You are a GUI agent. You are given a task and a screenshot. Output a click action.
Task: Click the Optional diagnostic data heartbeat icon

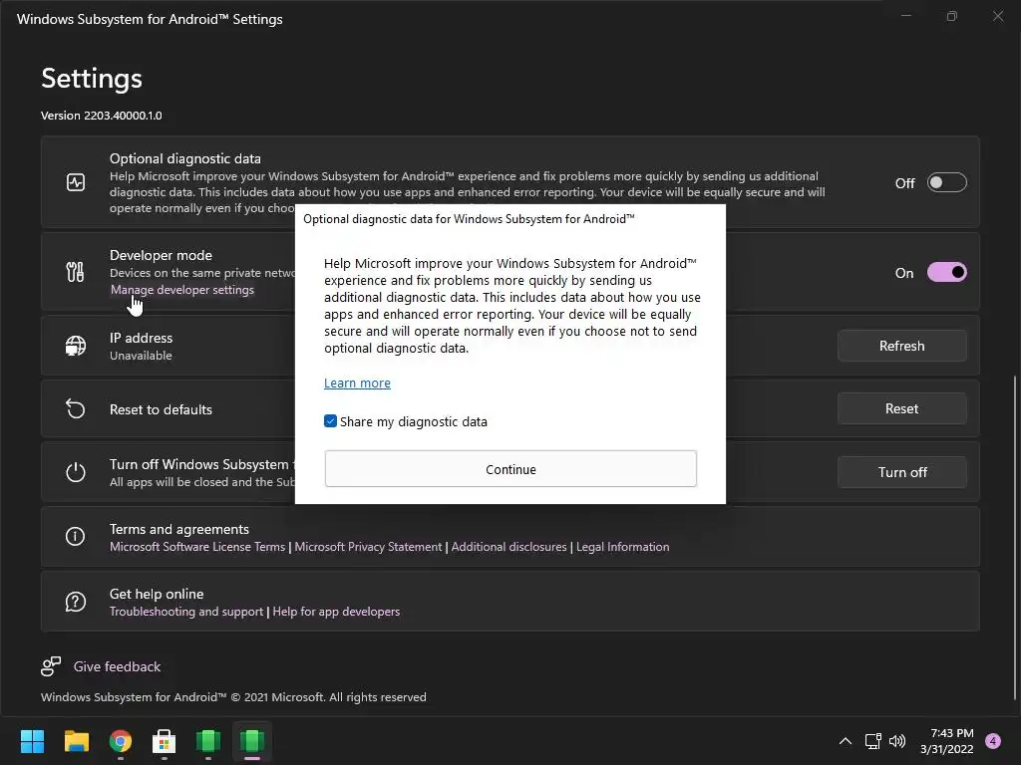point(76,182)
